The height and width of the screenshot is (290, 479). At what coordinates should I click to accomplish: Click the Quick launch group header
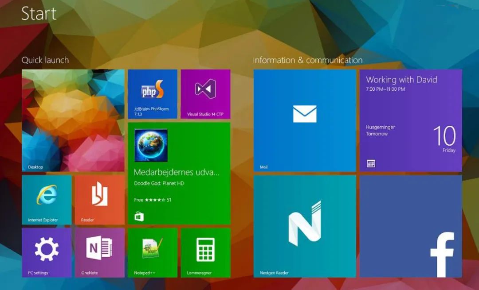(x=45, y=60)
